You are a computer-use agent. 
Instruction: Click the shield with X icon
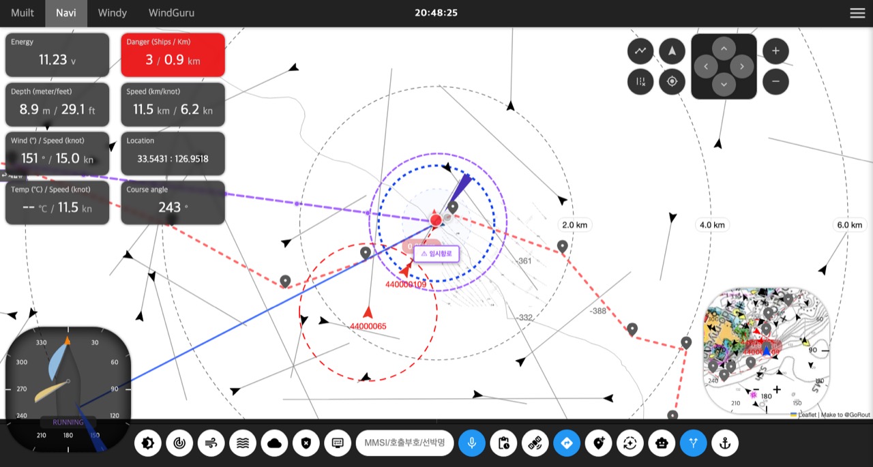pyautogui.click(x=306, y=443)
